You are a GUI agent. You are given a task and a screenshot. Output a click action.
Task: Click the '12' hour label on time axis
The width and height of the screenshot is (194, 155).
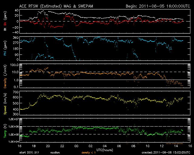pos(162,146)
